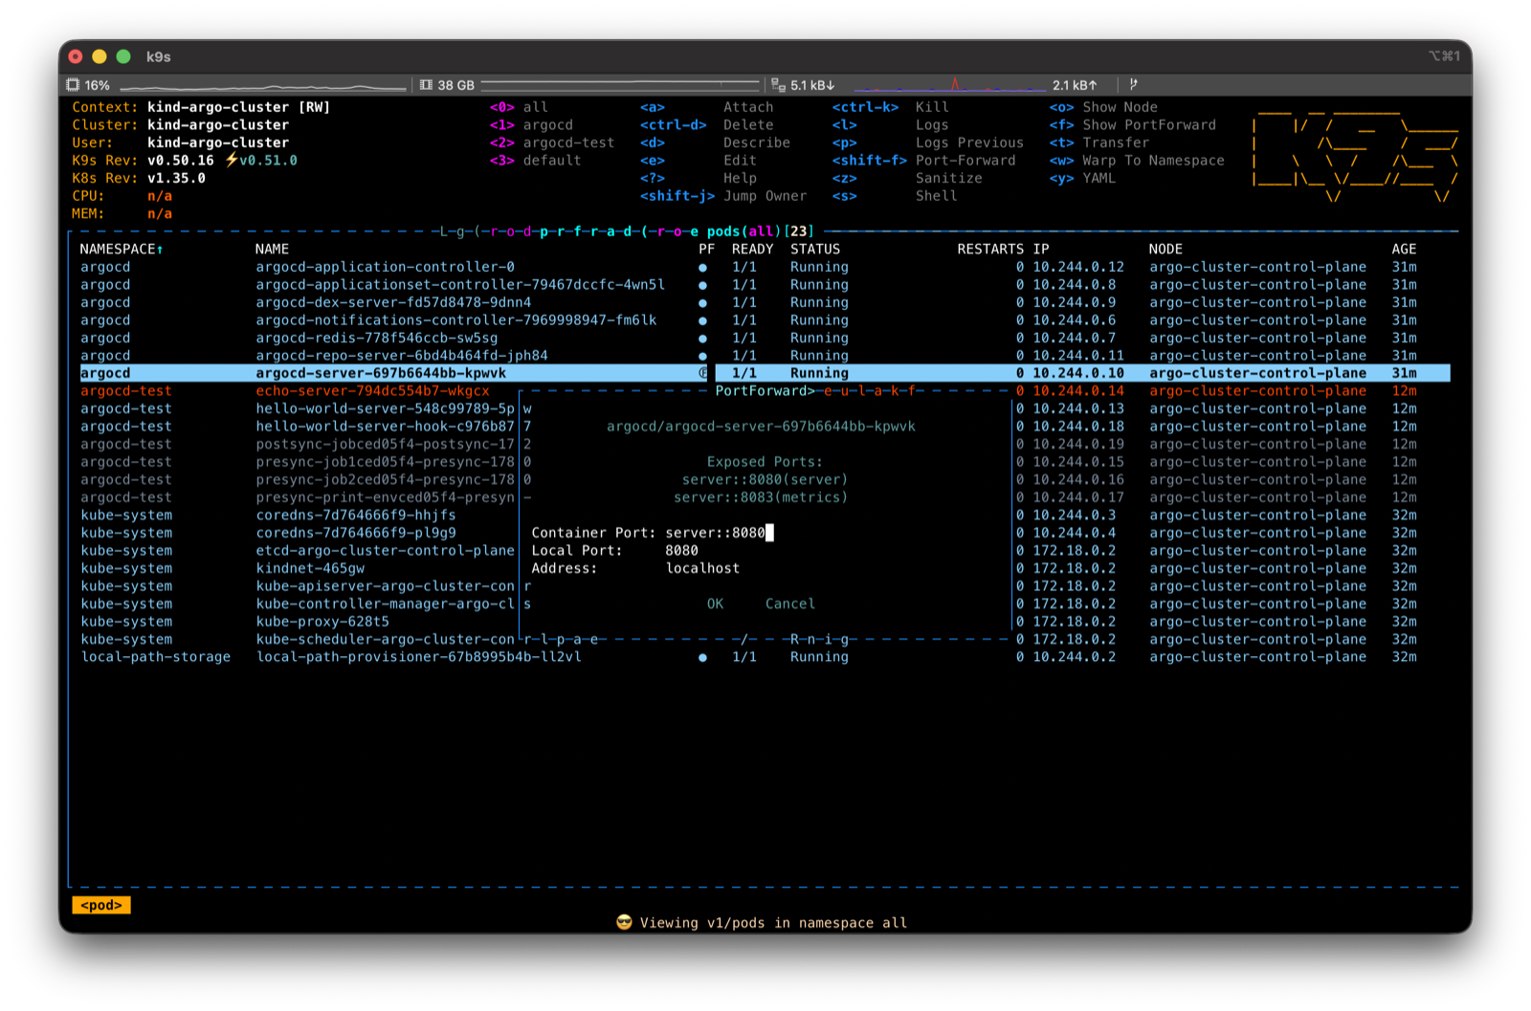1531x1011 pixels.
Task: Click the OK button in PortForward dialog
Action: pyautogui.click(x=715, y=604)
